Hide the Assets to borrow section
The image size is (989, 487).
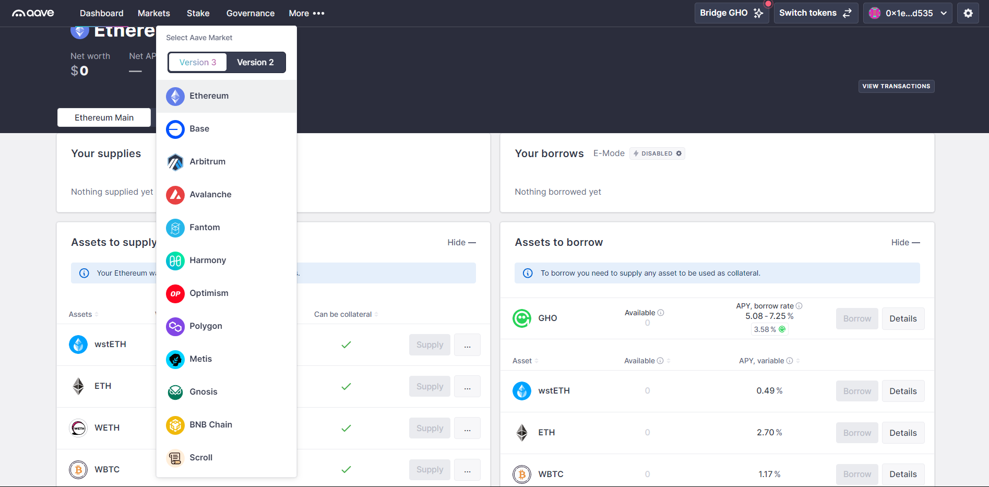pos(904,242)
